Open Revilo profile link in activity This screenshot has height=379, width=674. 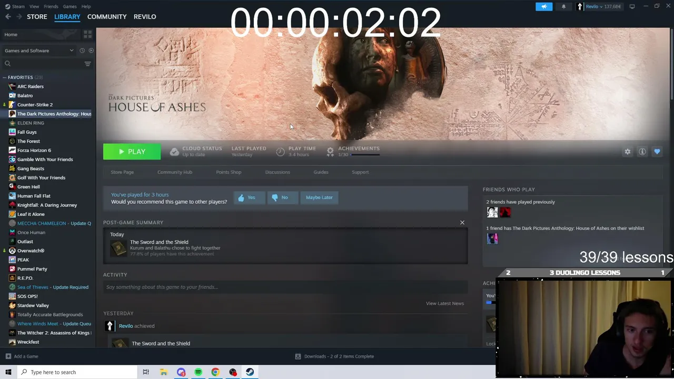pos(126,326)
